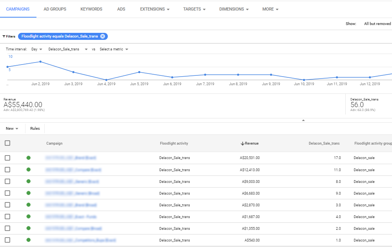Screen dimensions: 392x247
Task: Open the campaign link in A$543.00 row
Action: click(x=80, y=240)
